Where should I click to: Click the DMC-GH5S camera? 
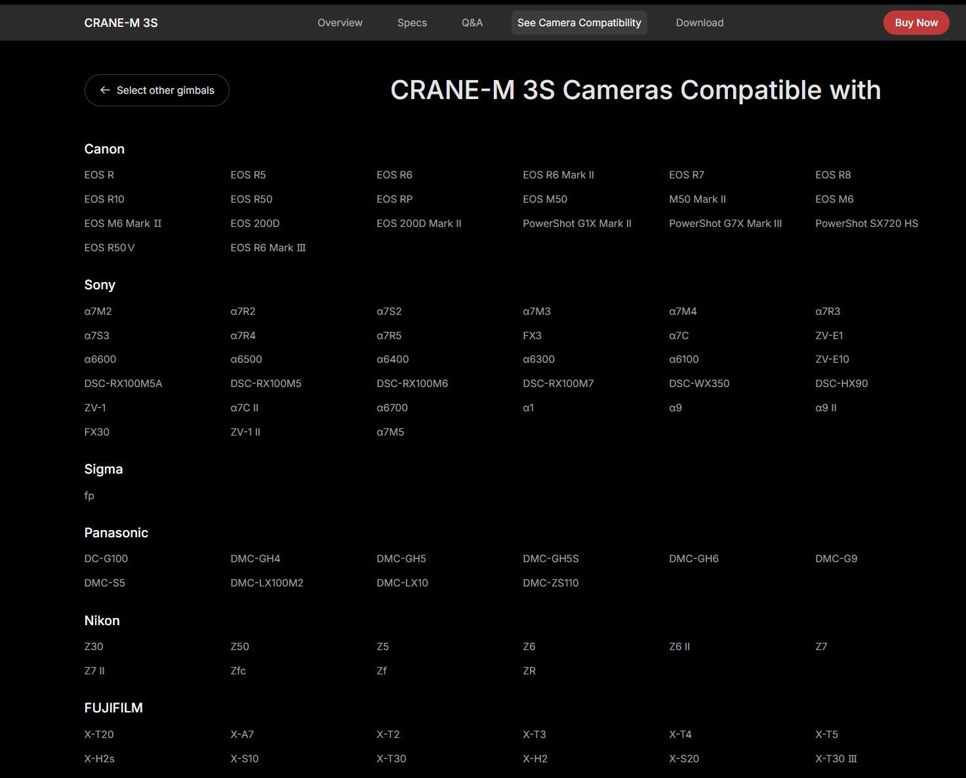tap(550, 558)
